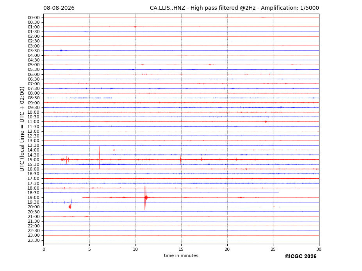The width and height of the screenshot is (362, 271).
Task: Click the blue spike on 19:30 trace
Action: 71,202
